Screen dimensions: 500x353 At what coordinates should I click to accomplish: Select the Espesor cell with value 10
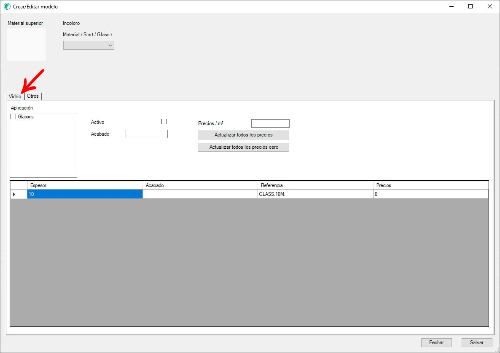coord(85,194)
